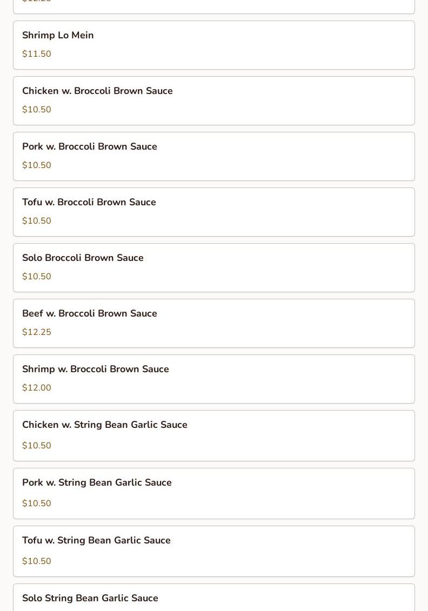
Task: Select the Shrimp Lo Mein menu item
Action: pos(58,36)
